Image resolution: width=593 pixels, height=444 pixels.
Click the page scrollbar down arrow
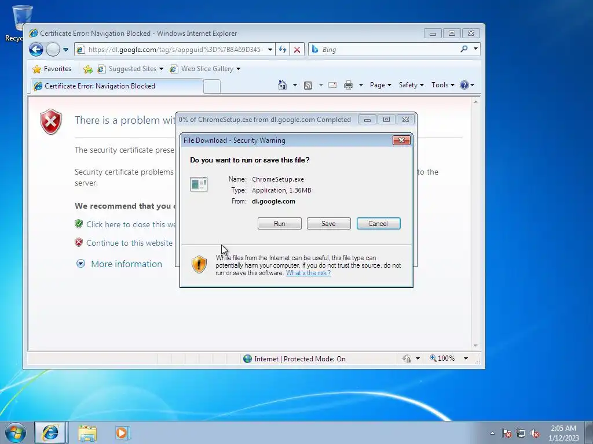coord(475,346)
